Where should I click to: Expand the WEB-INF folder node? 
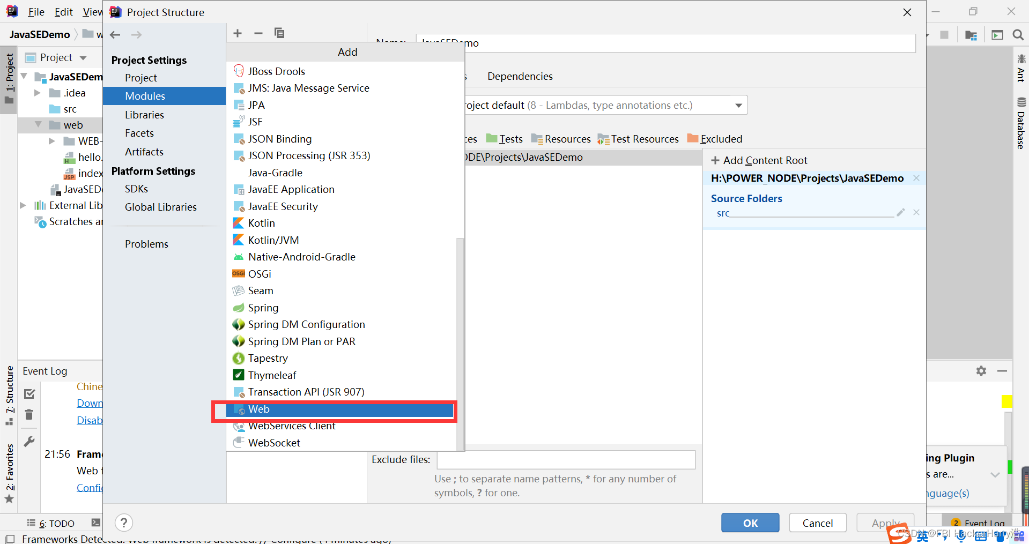[x=52, y=141]
